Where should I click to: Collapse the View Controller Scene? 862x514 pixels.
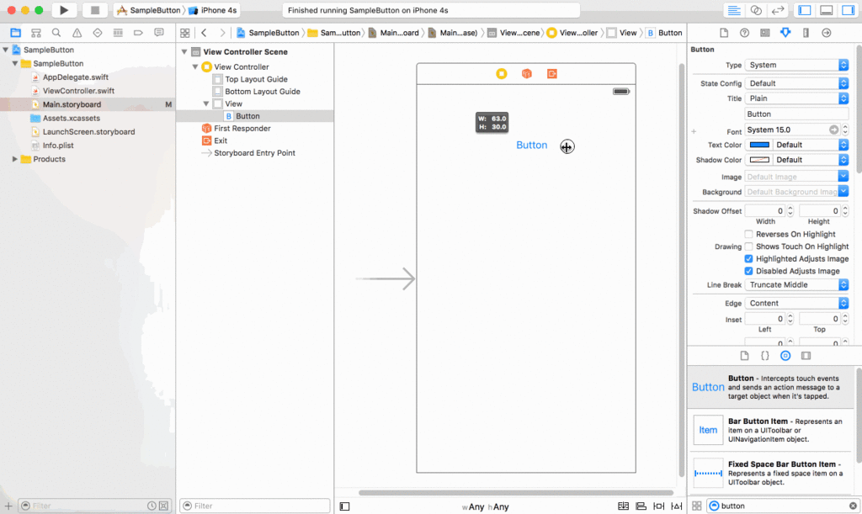(x=184, y=51)
